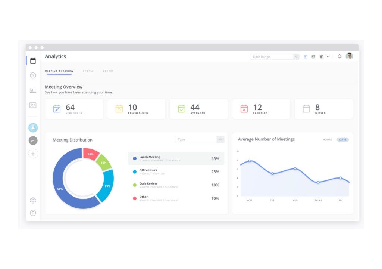The width and height of the screenshot is (382, 269).
Task: Click the user profile photo
Action: [349, 56]
